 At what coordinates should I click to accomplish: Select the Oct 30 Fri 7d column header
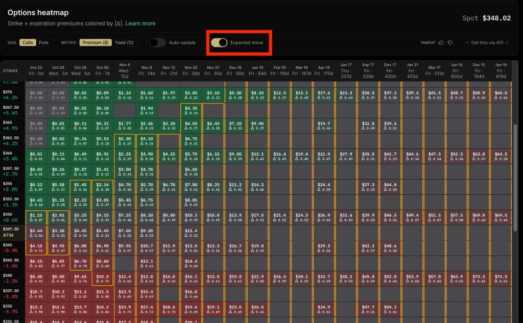tap(102, 70)
